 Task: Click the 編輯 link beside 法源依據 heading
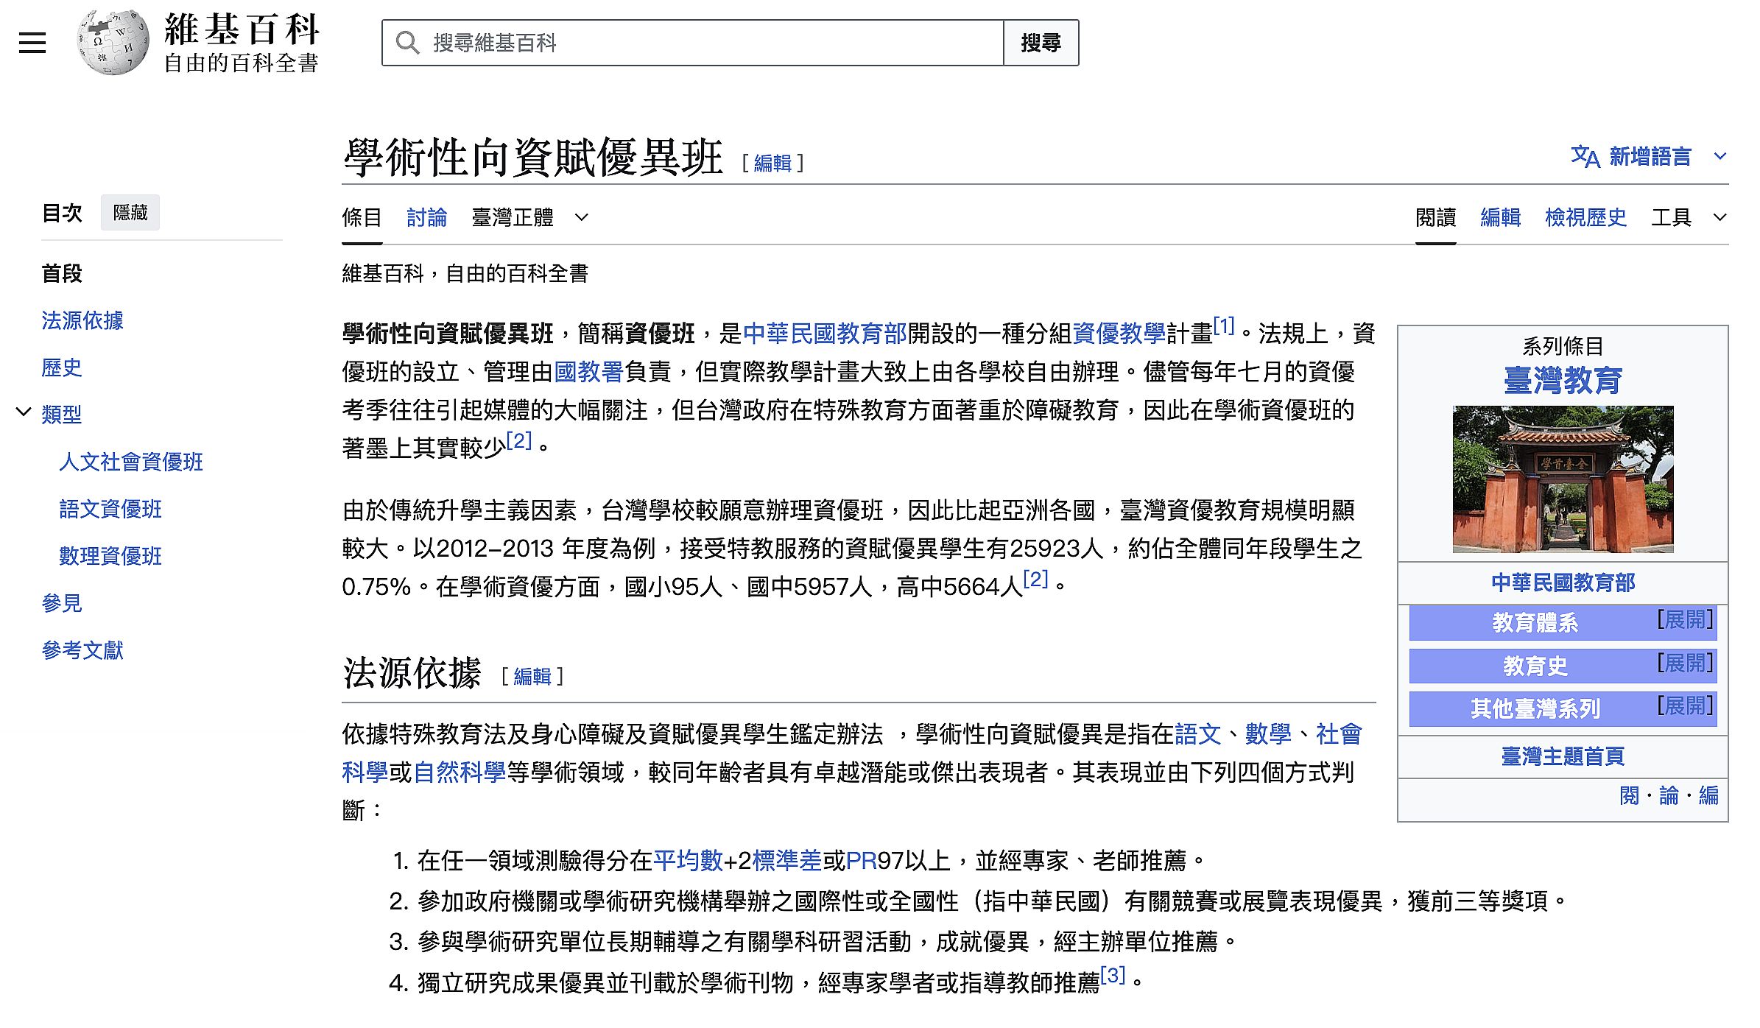point(532,676)
